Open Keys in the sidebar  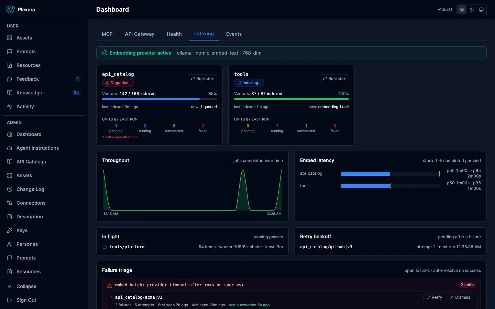click(x=44, y=230)
